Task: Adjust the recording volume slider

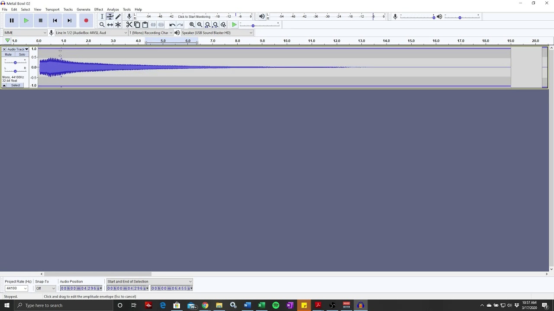Action: pyautogui.click(x=417, y=17)
